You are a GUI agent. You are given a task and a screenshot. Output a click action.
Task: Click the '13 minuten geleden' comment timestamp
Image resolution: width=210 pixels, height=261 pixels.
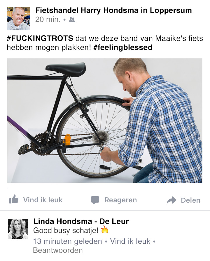[x=67, y=241]
